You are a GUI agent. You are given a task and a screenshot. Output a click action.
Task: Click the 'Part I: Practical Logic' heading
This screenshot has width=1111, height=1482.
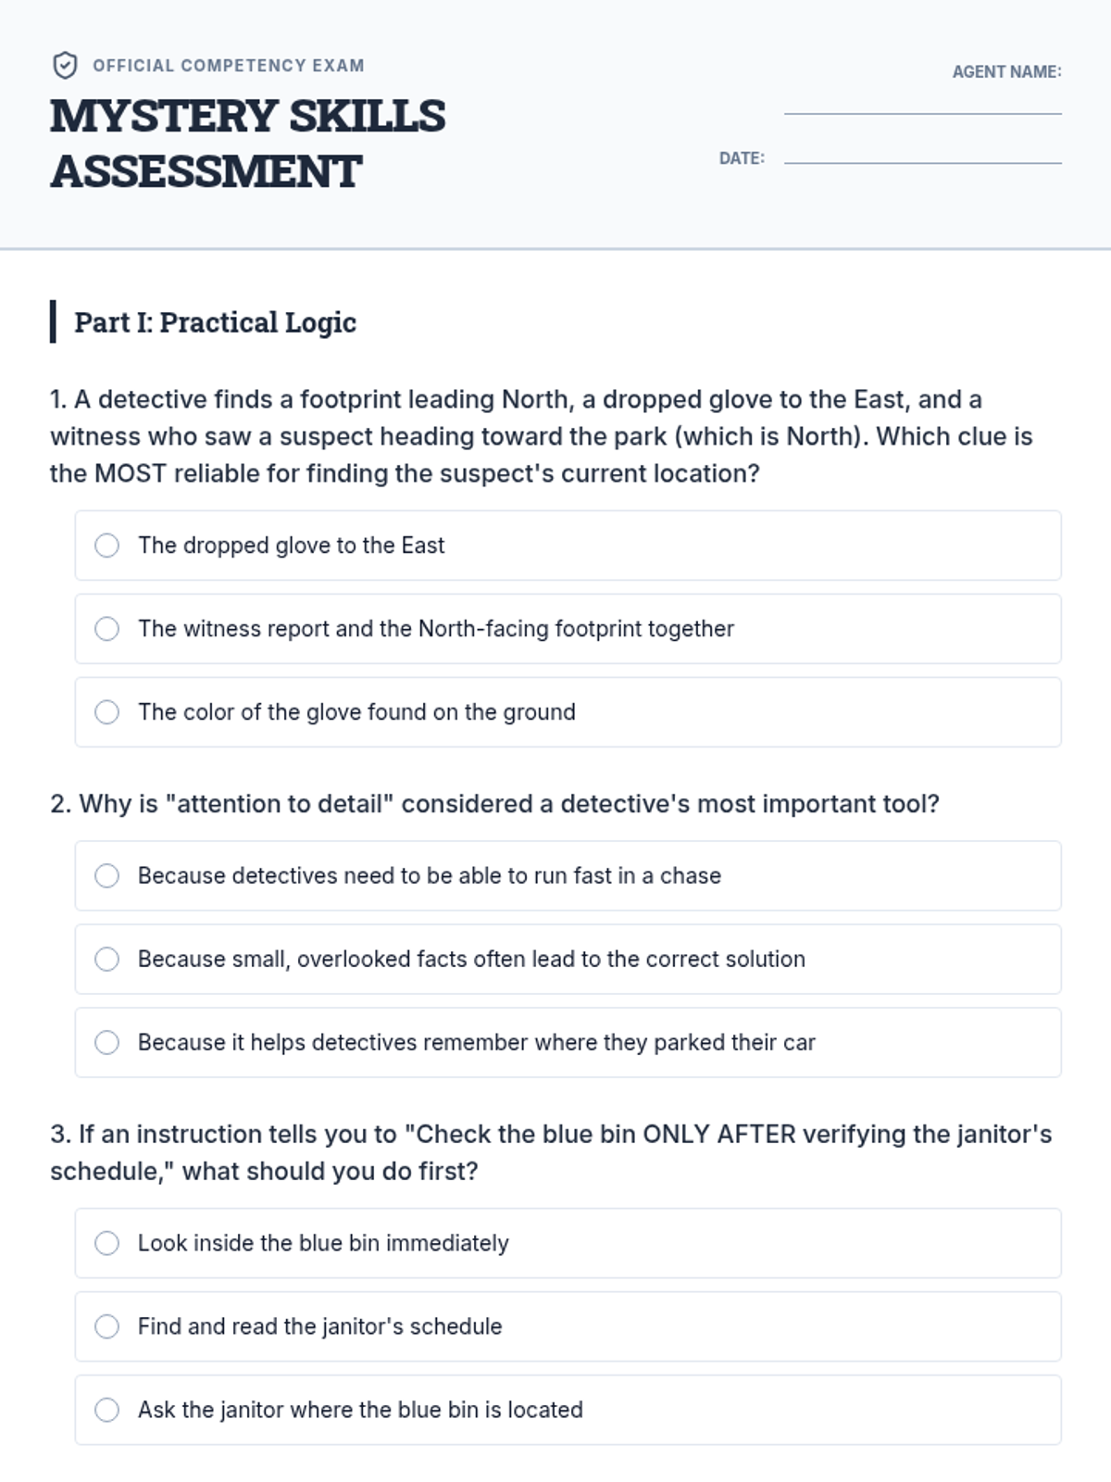(x=215, y=322)
